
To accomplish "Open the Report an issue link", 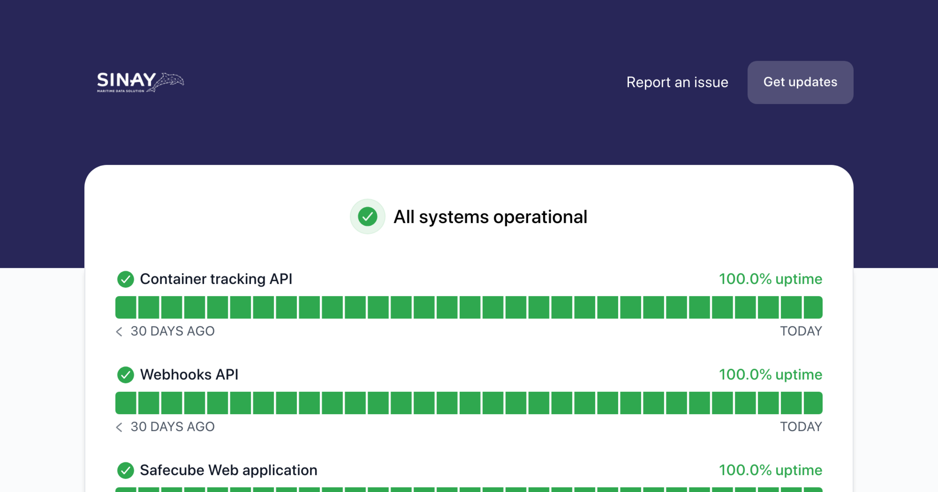I will point(677,82).
